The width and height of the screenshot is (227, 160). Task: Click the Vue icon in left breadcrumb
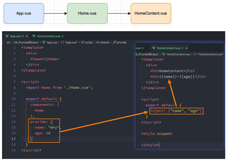coord(44,43)
